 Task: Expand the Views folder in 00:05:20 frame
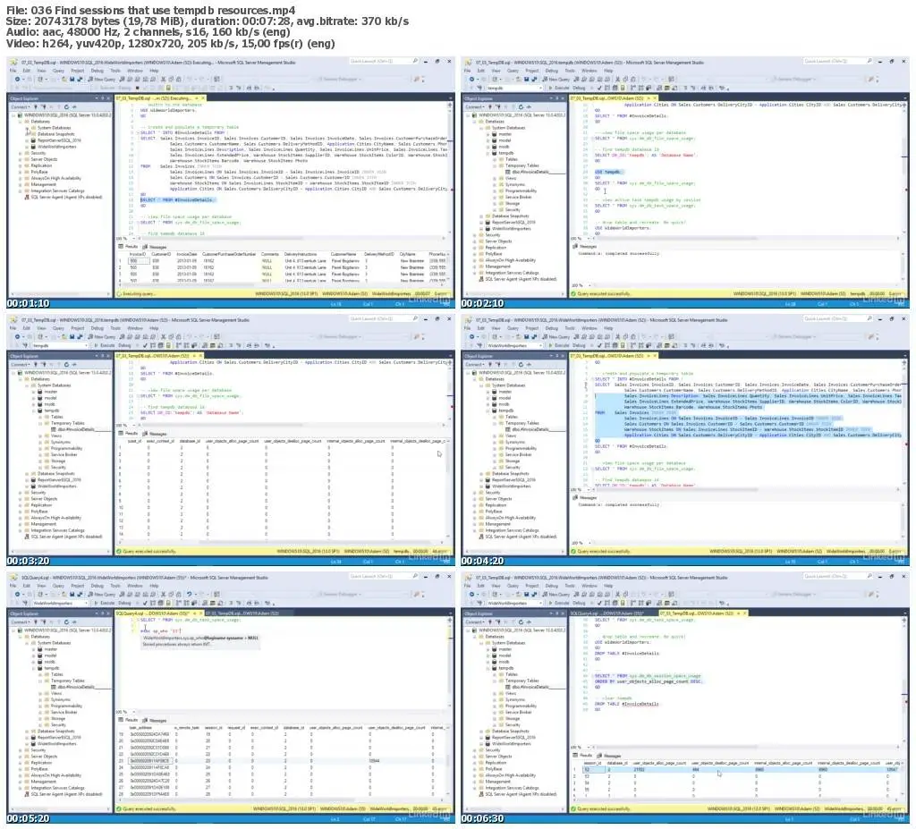tap(39, 693)
